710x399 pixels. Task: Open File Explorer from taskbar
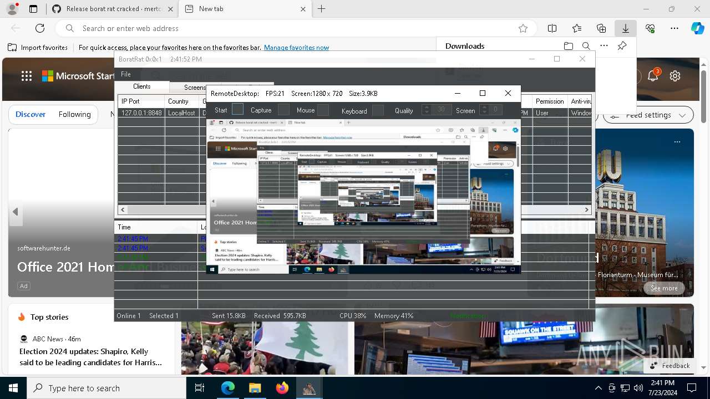point(255,388)
